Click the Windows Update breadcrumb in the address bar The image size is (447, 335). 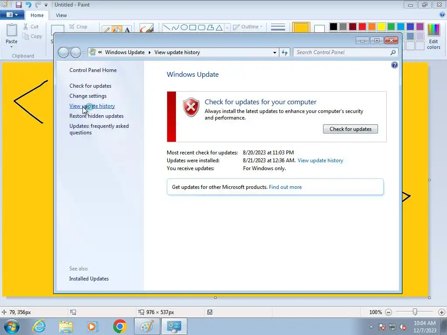click(x=125, y=52)
